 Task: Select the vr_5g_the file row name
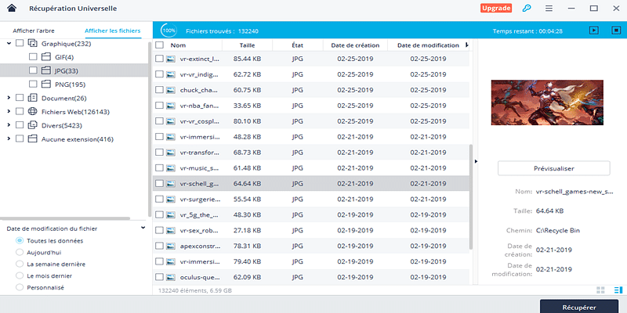[199, 214]
